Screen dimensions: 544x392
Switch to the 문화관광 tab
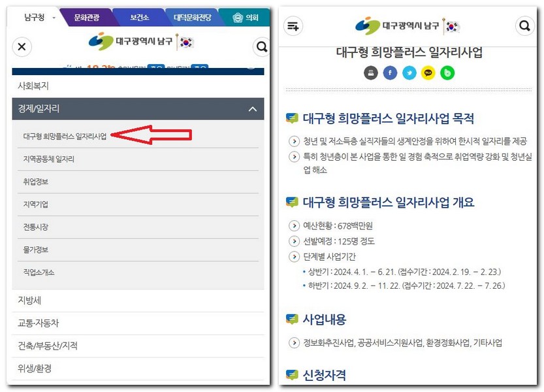coord(86,17)
